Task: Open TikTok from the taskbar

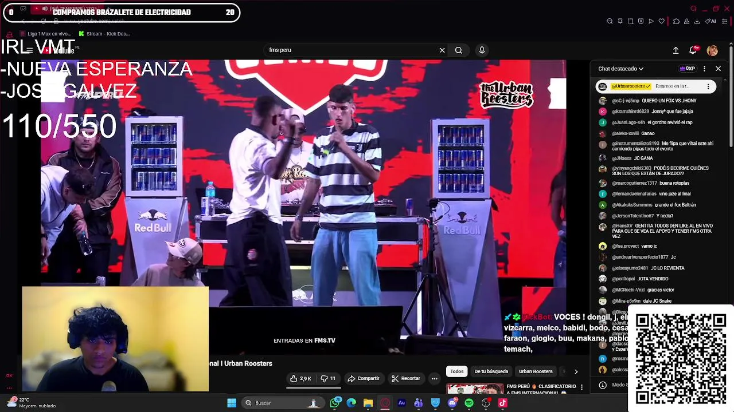Action: pos(502,403)
